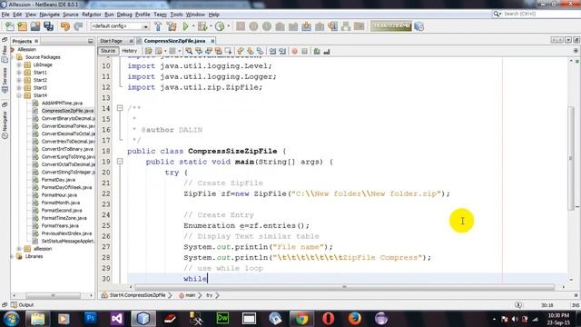581x327 pixels.
Task: Click the Comment icon in editor toolbar
Action: click(x=317, y=51)
